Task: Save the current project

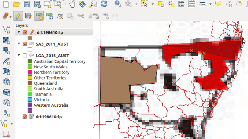Action: [x=26, y=4]
